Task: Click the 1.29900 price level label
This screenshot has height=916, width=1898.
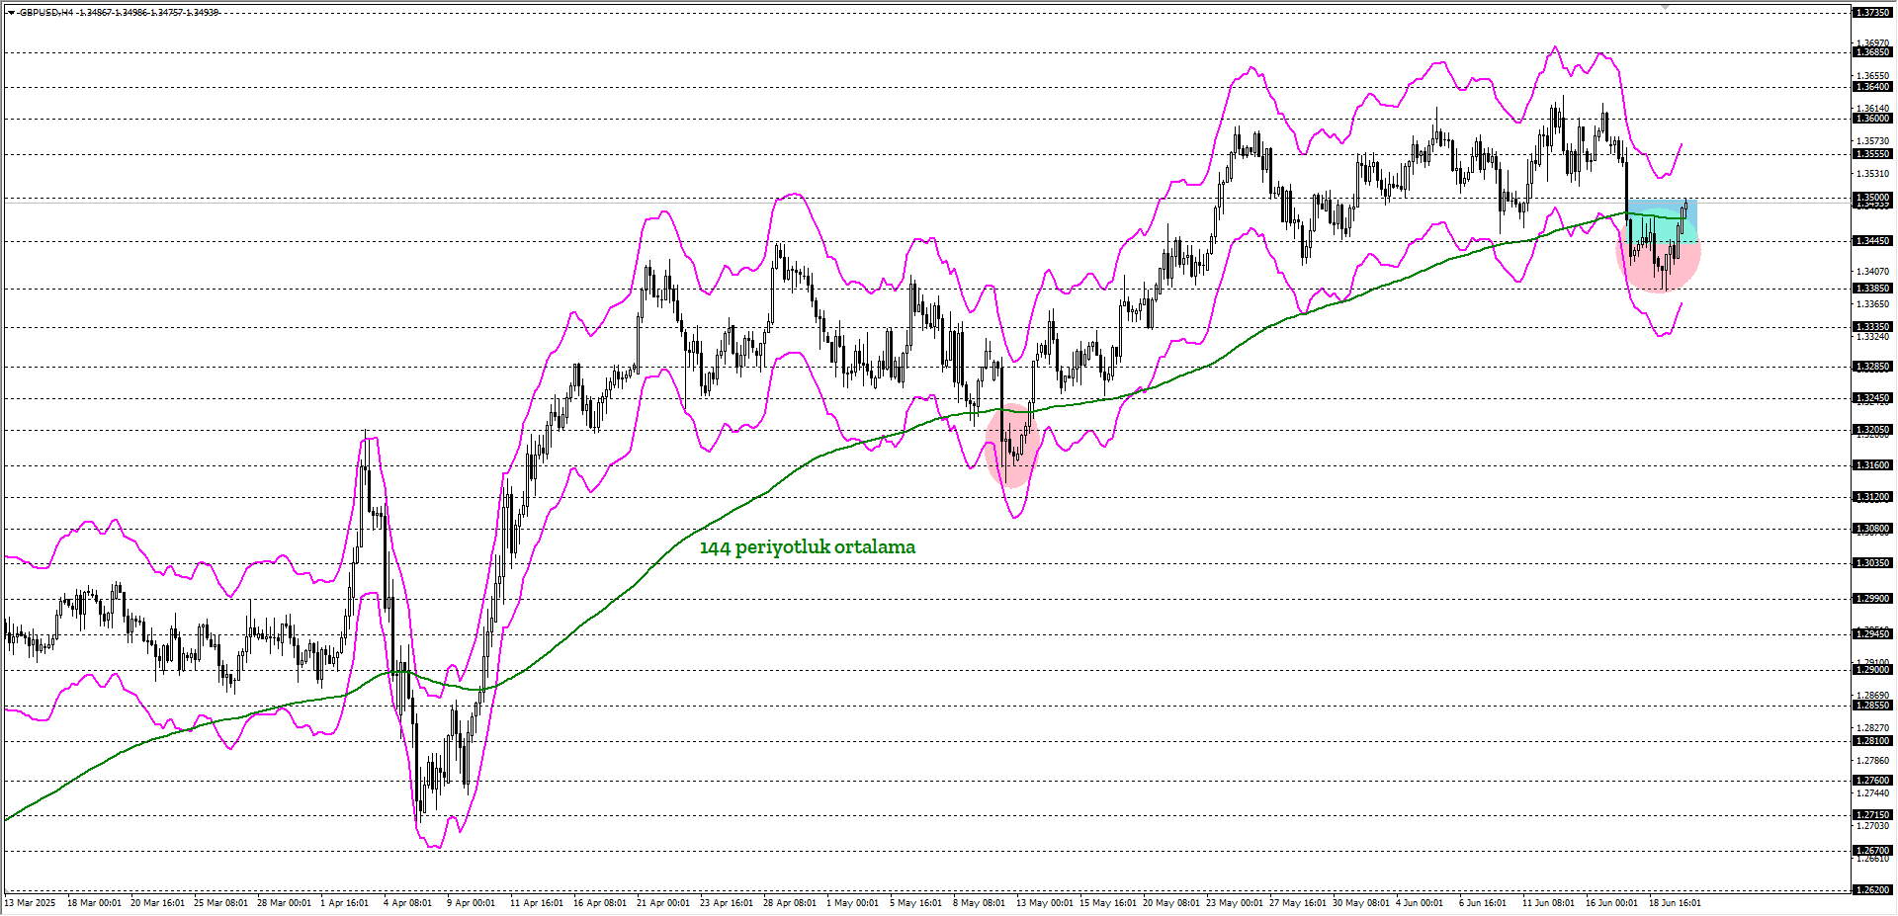Action: point(1872,599)
